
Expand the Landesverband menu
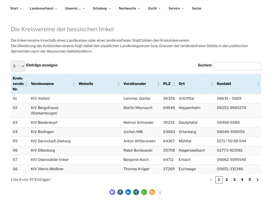click(x=43, y=8)
